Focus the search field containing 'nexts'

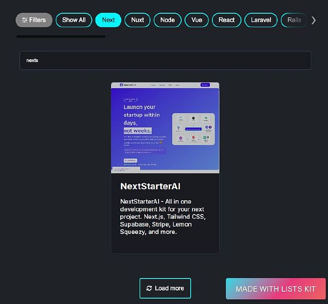pyautogui.click(x=165, y=61)
